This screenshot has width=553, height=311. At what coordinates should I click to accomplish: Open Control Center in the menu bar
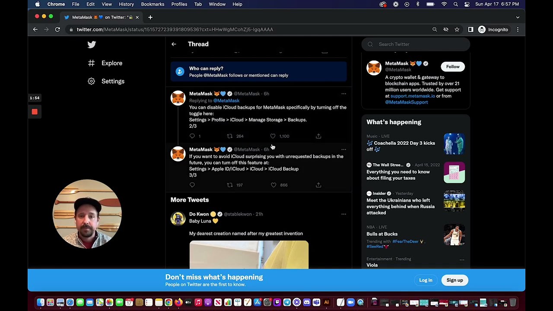point(467,4)
